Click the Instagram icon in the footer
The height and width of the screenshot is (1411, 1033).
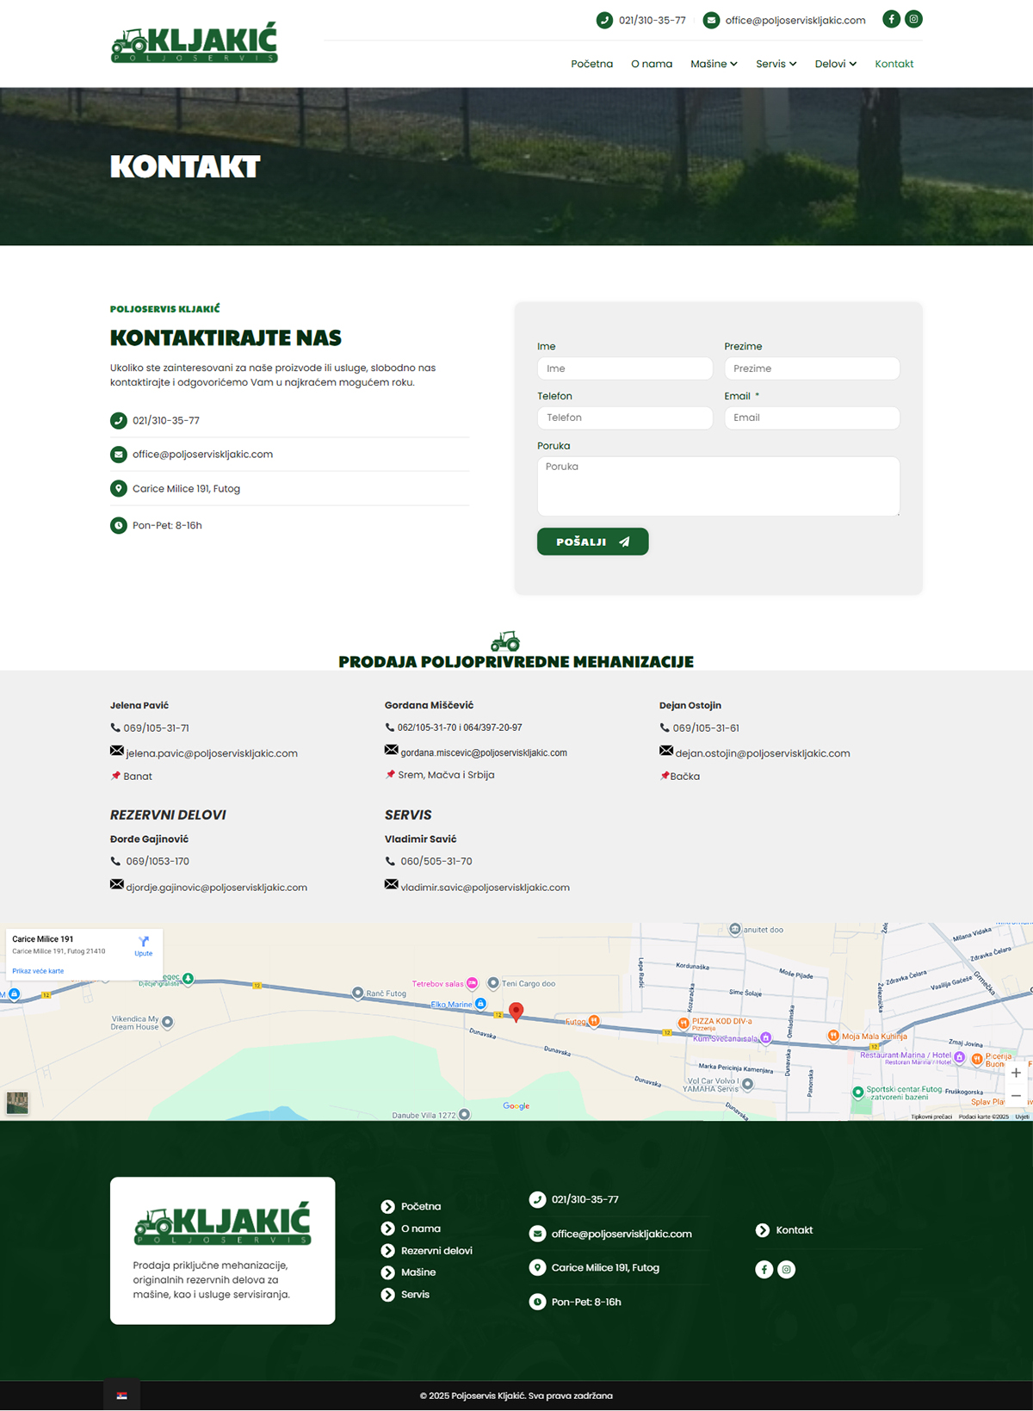[x=787, y=1269]
